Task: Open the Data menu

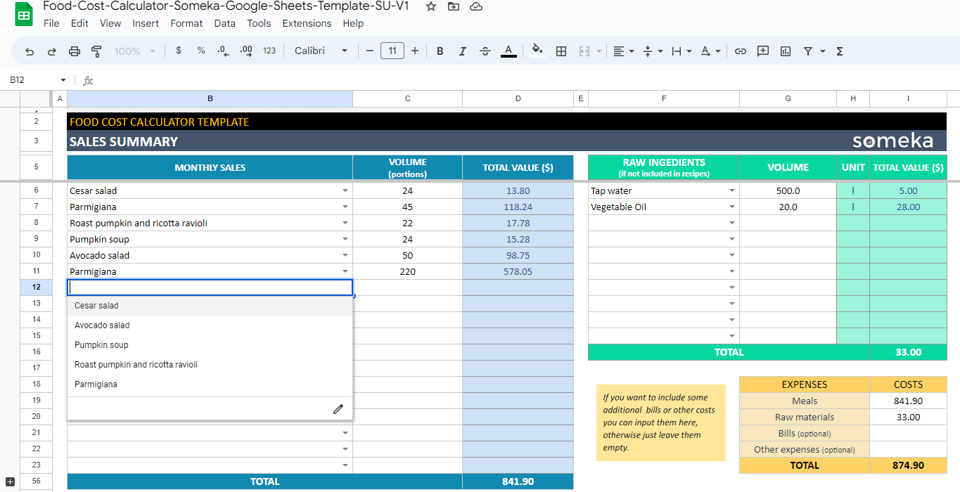Action: click(x=224, y=23)
